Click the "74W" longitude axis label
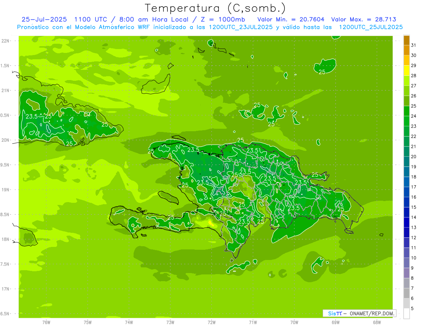423x327 pixels. [x=129, y=322]
